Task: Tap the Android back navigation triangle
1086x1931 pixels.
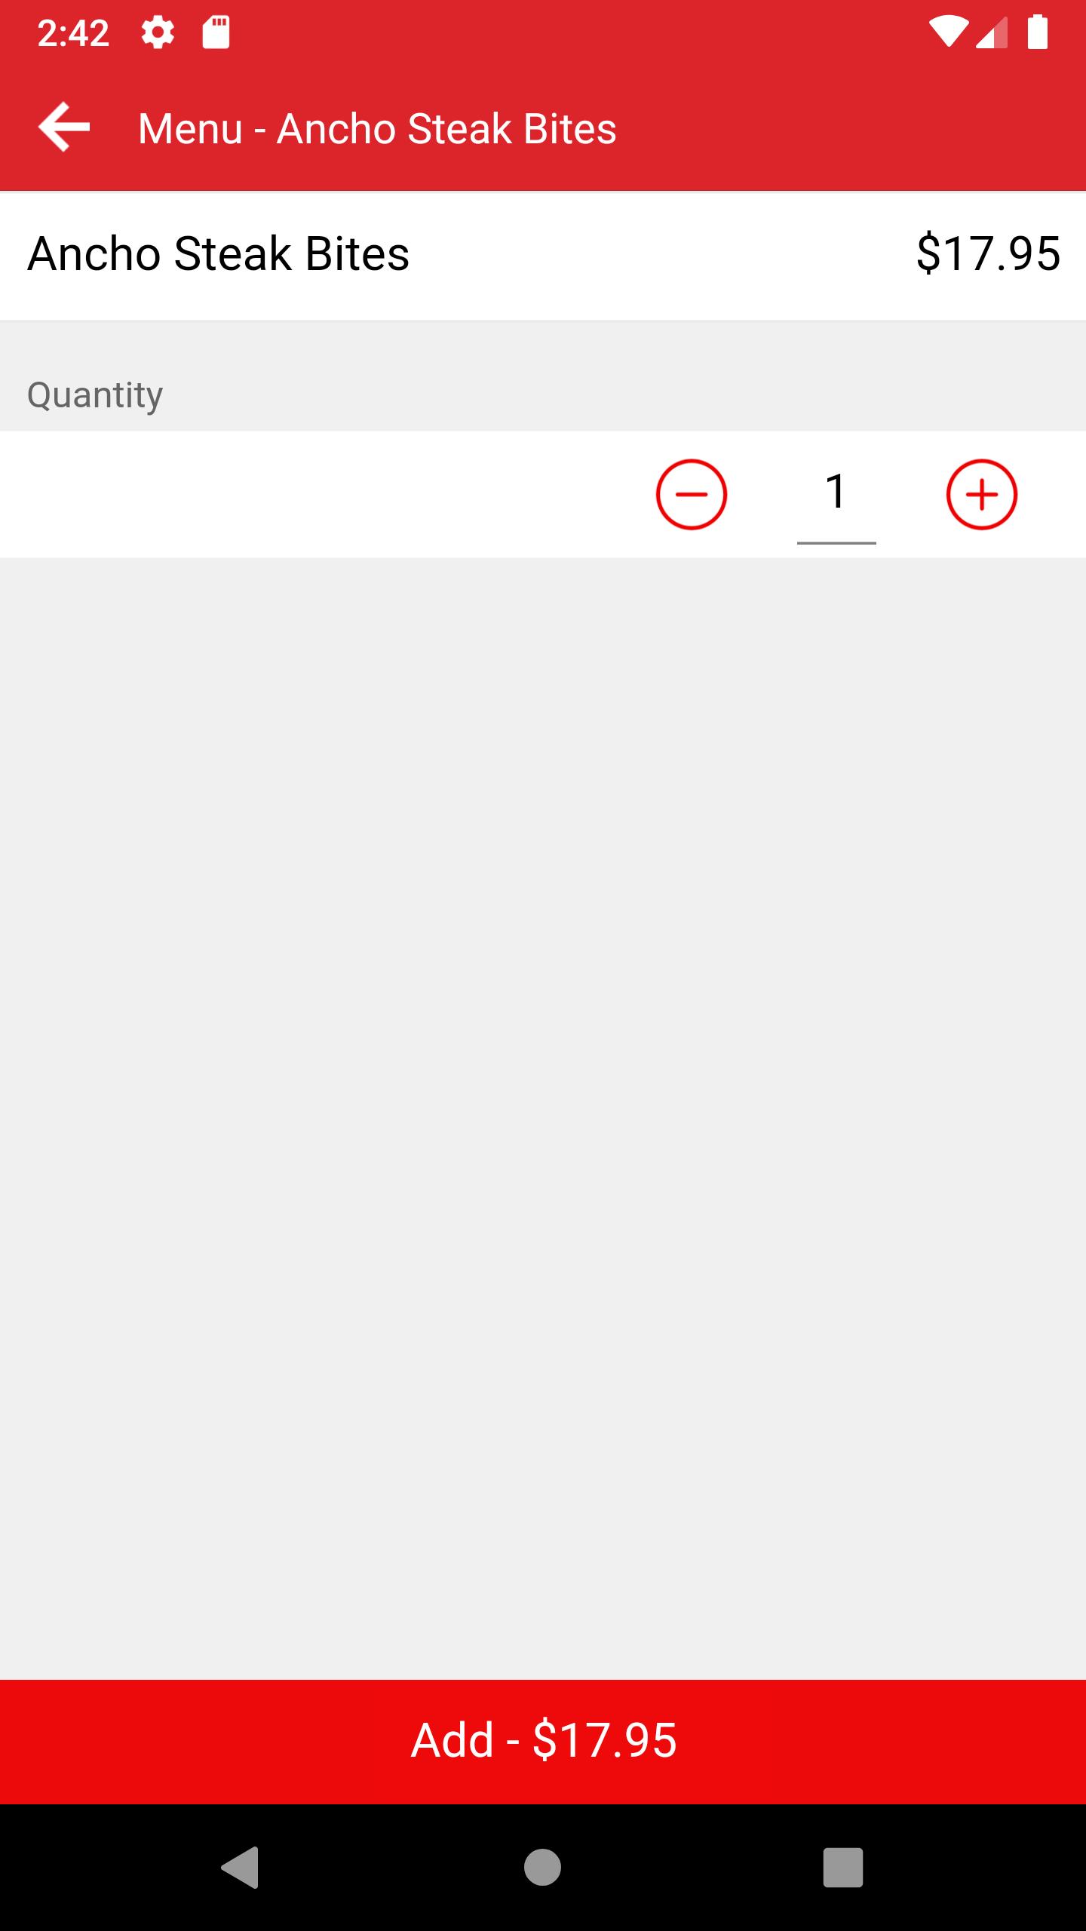Action: click(241, 1867)
